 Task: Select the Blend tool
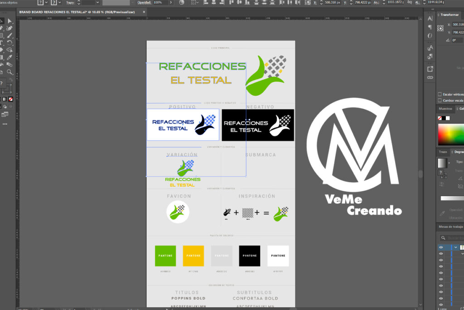tap(10, 64)
